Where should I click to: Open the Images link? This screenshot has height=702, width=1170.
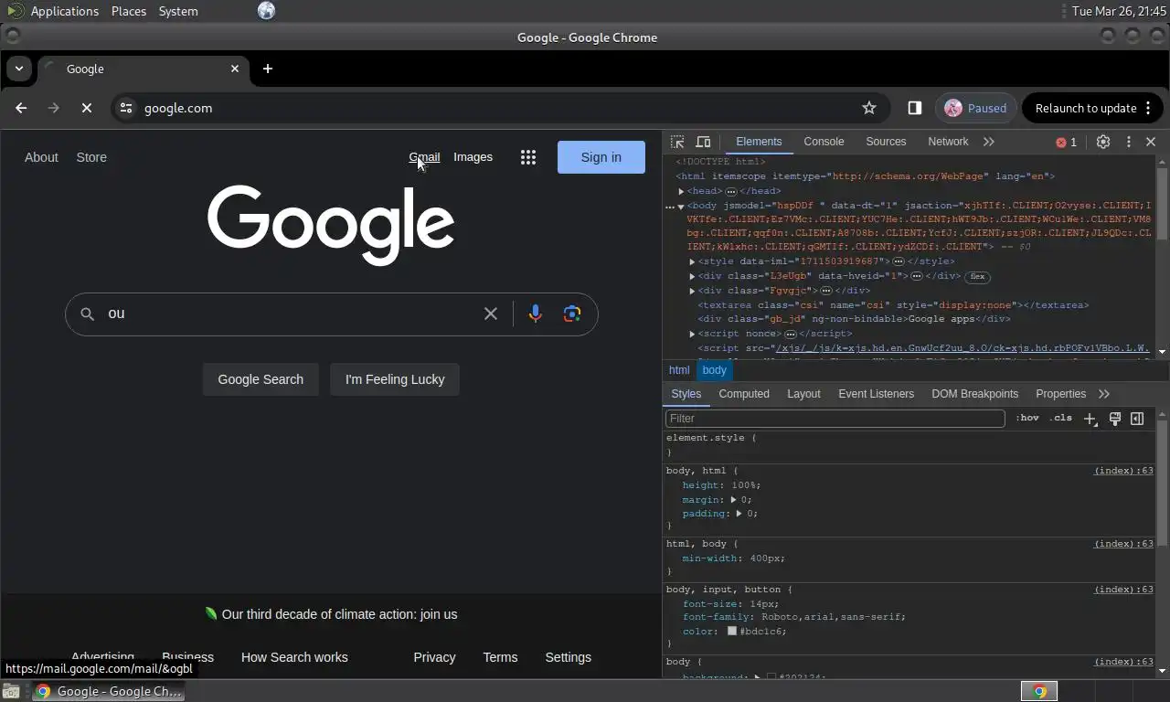(473, 157)
